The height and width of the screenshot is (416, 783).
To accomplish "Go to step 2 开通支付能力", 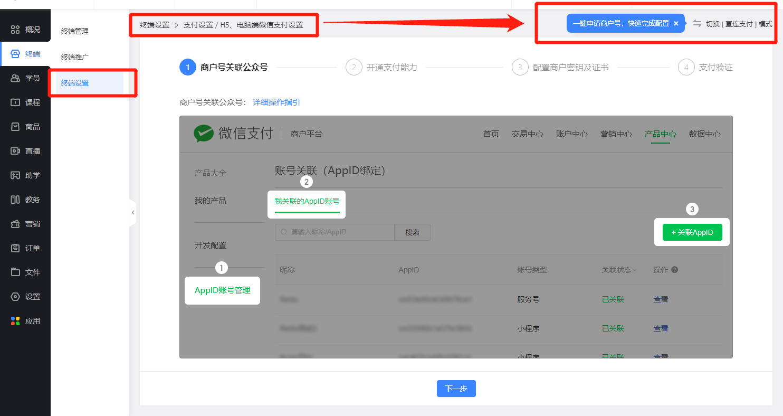I will click(381, 68).
